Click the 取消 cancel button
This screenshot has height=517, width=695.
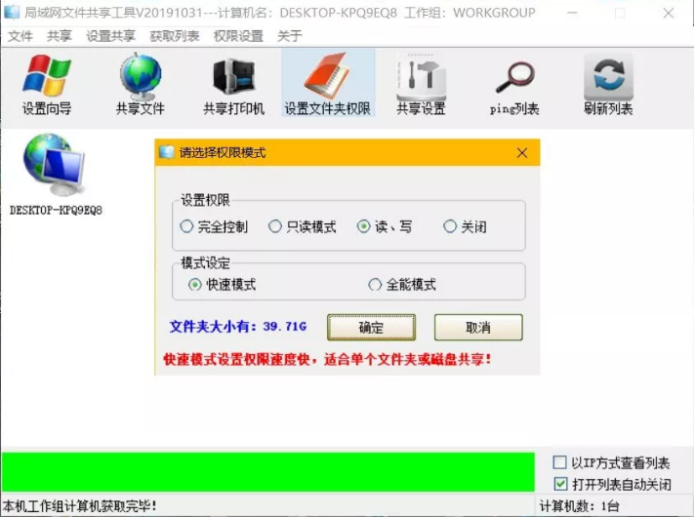coord(478,328)
